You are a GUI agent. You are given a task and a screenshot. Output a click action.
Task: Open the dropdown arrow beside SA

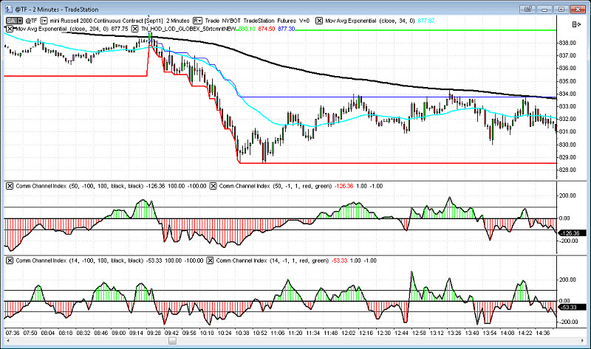pyautogui.click(x=18, y=21)
